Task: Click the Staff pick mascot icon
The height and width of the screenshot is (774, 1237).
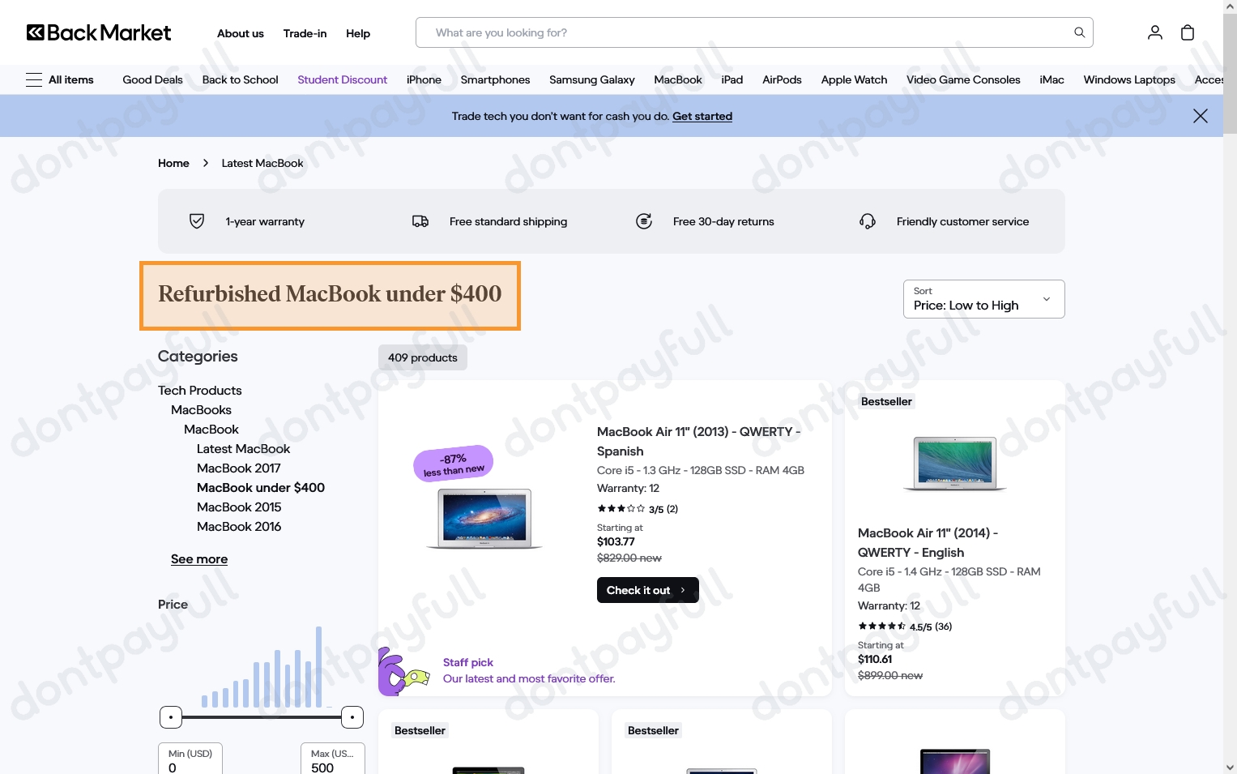Action: 403,671
